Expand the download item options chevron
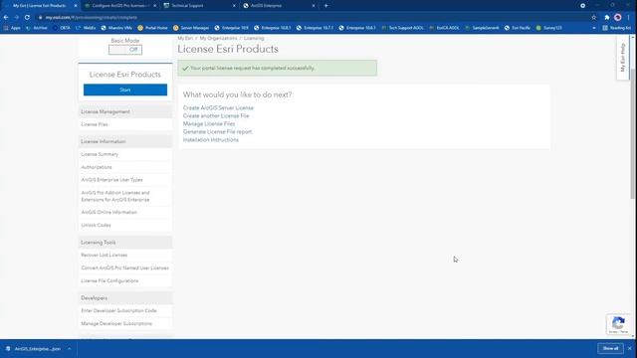This screenshot has width=637, height=358. tap(70, 349)
